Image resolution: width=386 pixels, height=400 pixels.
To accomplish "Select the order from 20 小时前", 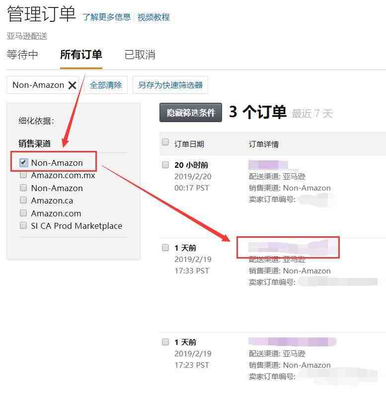I will click(x=165, y=165).
